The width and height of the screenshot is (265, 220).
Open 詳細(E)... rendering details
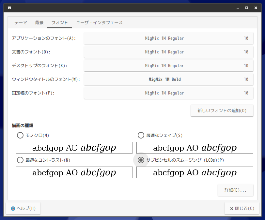(x=235, y=190)
